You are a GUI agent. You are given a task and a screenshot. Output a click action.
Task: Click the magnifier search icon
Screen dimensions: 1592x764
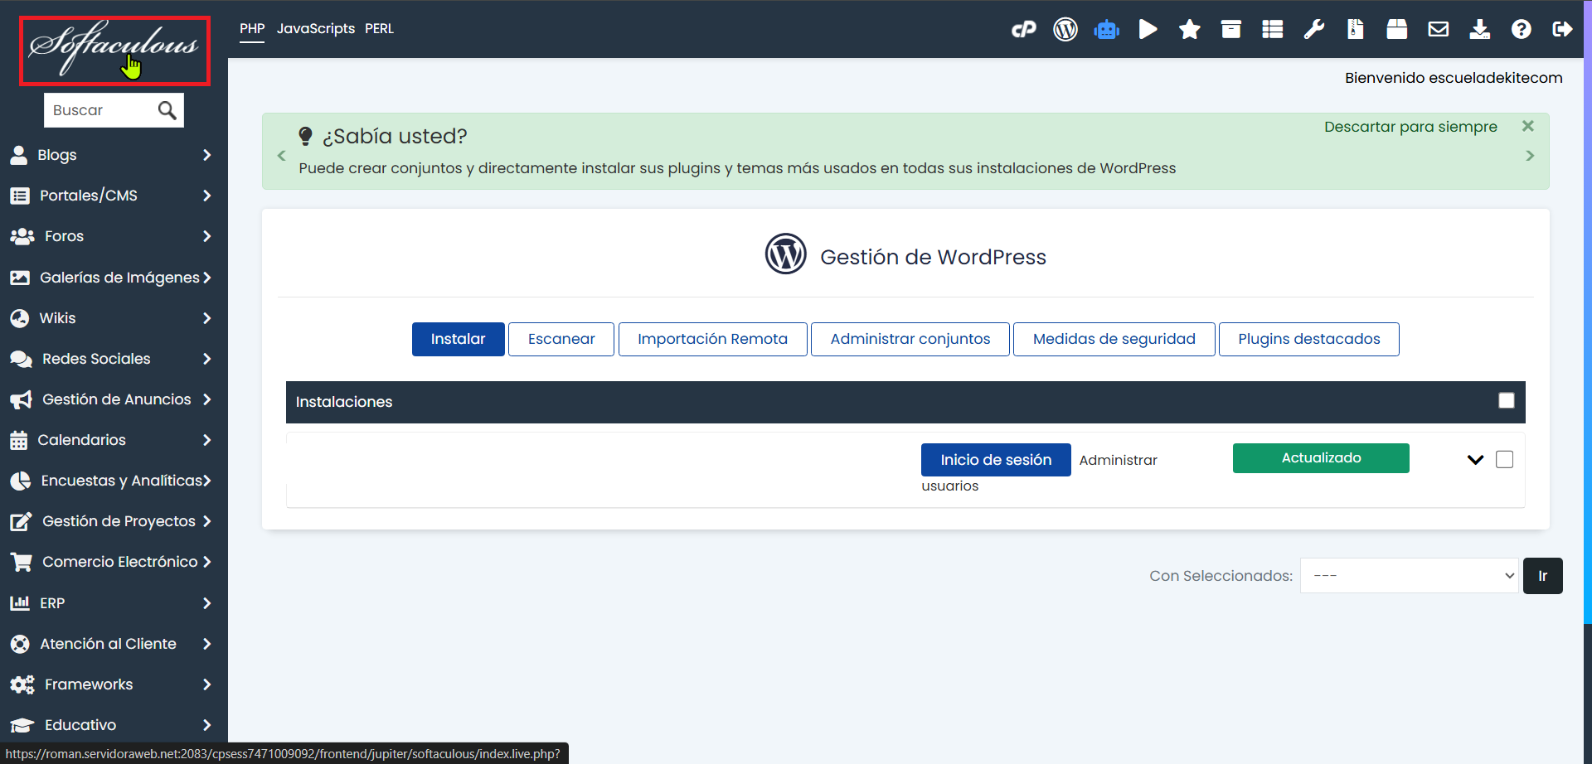[x=167, y=110]
